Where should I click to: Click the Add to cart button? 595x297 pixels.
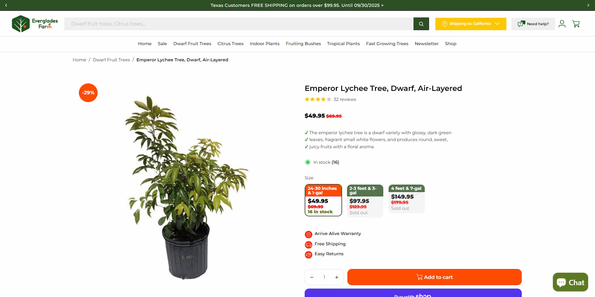tap(434, 277)
